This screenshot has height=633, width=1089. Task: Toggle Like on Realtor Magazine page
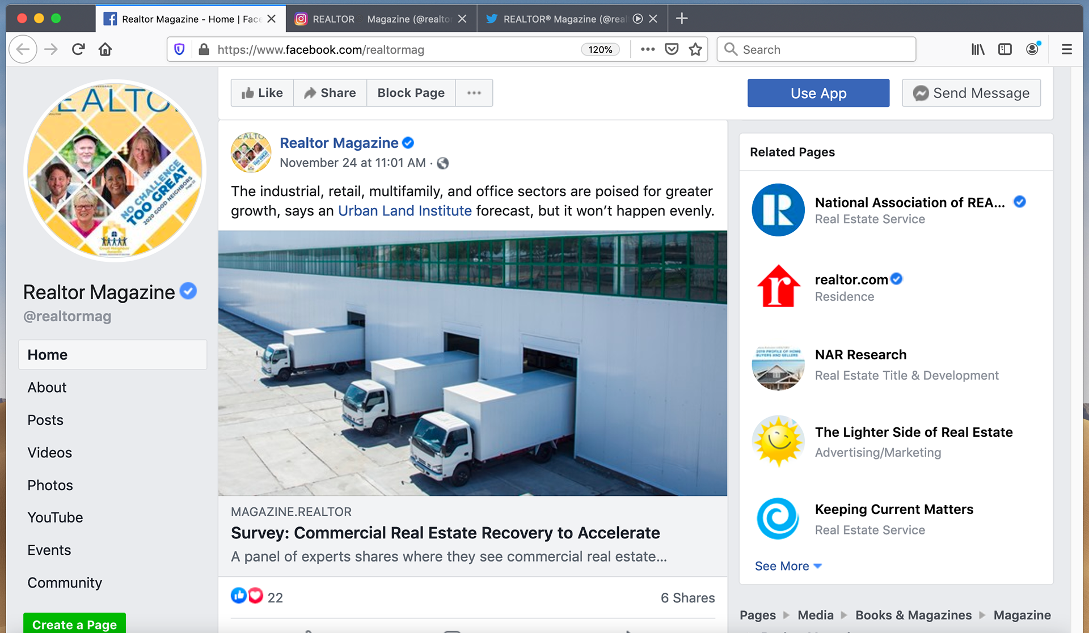[262, 93]
